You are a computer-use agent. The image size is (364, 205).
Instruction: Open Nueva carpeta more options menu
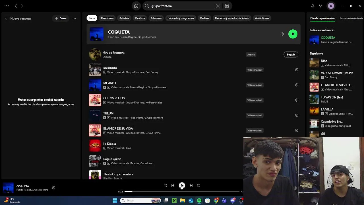tap(74, 19)
